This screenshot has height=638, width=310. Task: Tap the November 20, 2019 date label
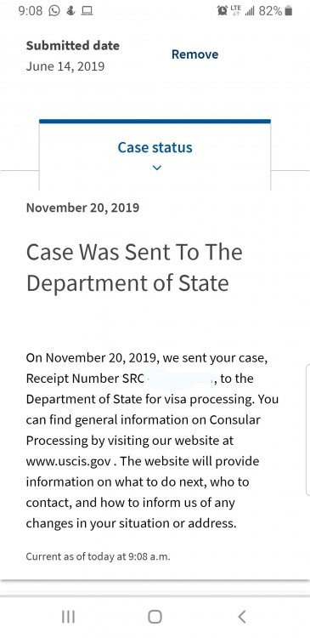pyautogui.click(x=82, y=208)
